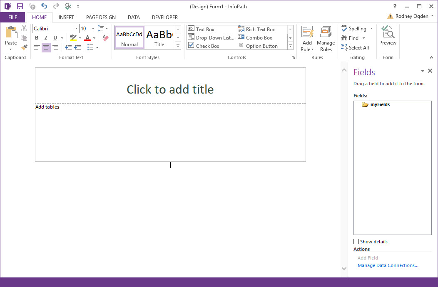Viewport: 438px width, 287px height.
Task: Align text right
Action: click(56, 47)
